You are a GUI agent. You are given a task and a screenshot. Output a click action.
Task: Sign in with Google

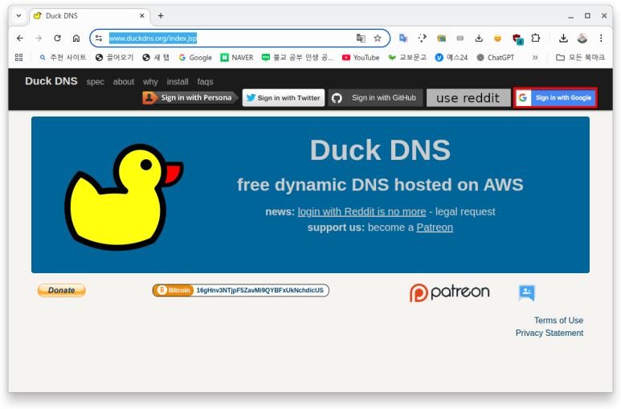tap(555, 97)
